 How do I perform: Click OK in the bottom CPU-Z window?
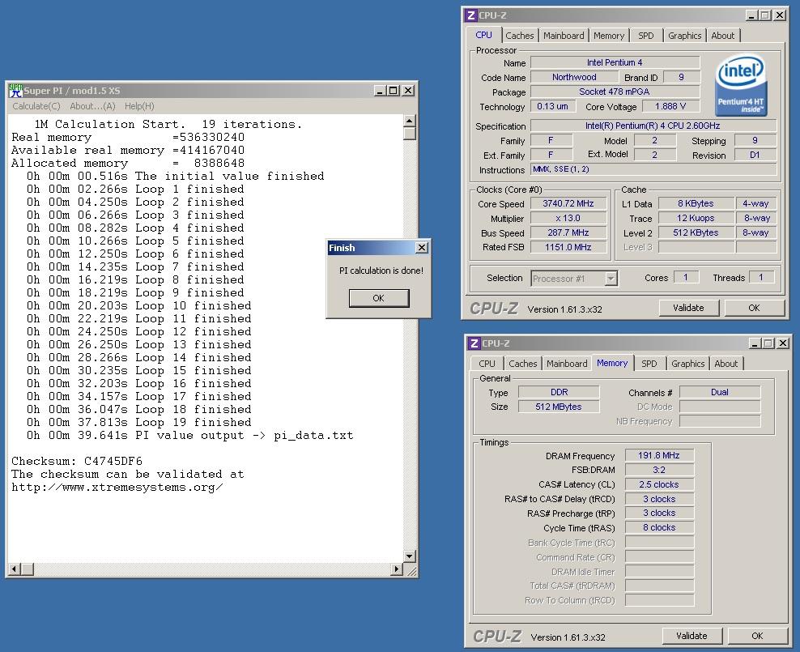click(x=757, y=636)
